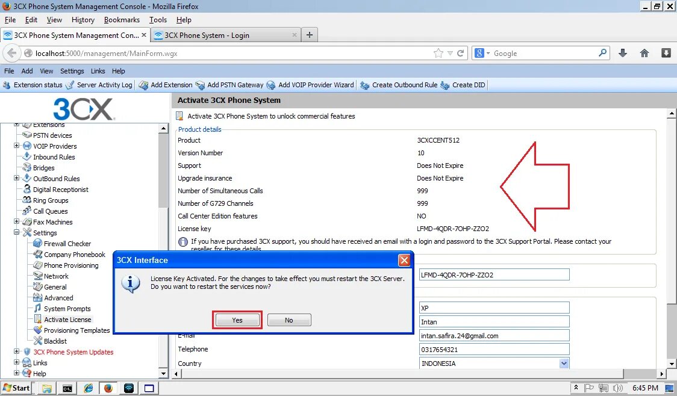Image resolution: width=677 pixels, height=396 pixels.
Task: Open Firewall Checker icon
Action: coord(38,243)
